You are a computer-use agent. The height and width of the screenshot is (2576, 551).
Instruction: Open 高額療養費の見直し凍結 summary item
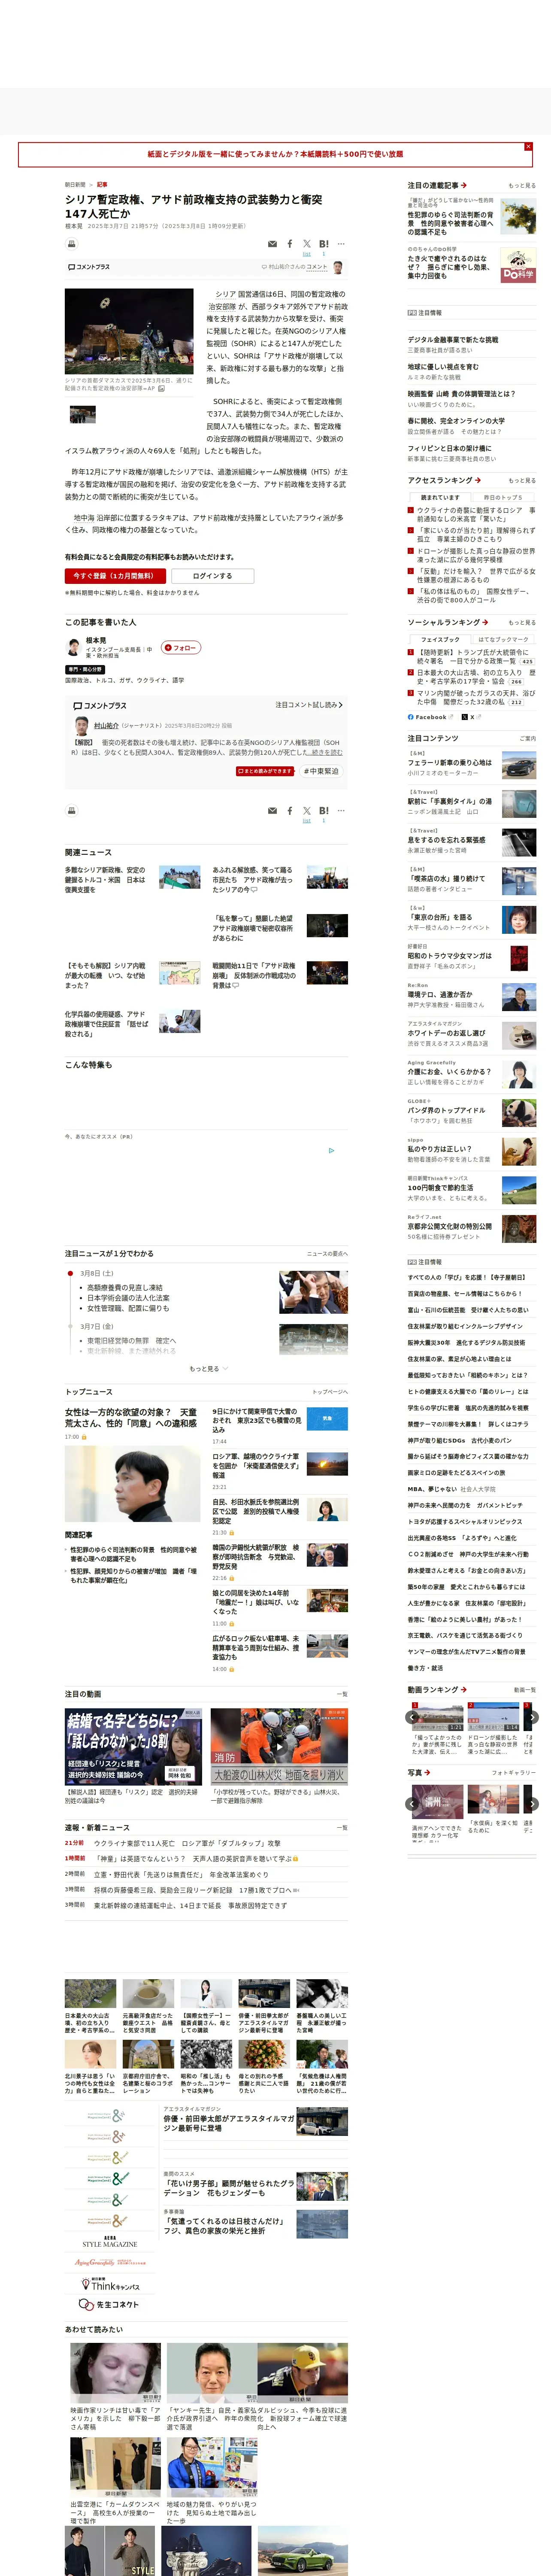coord(125,1288)
